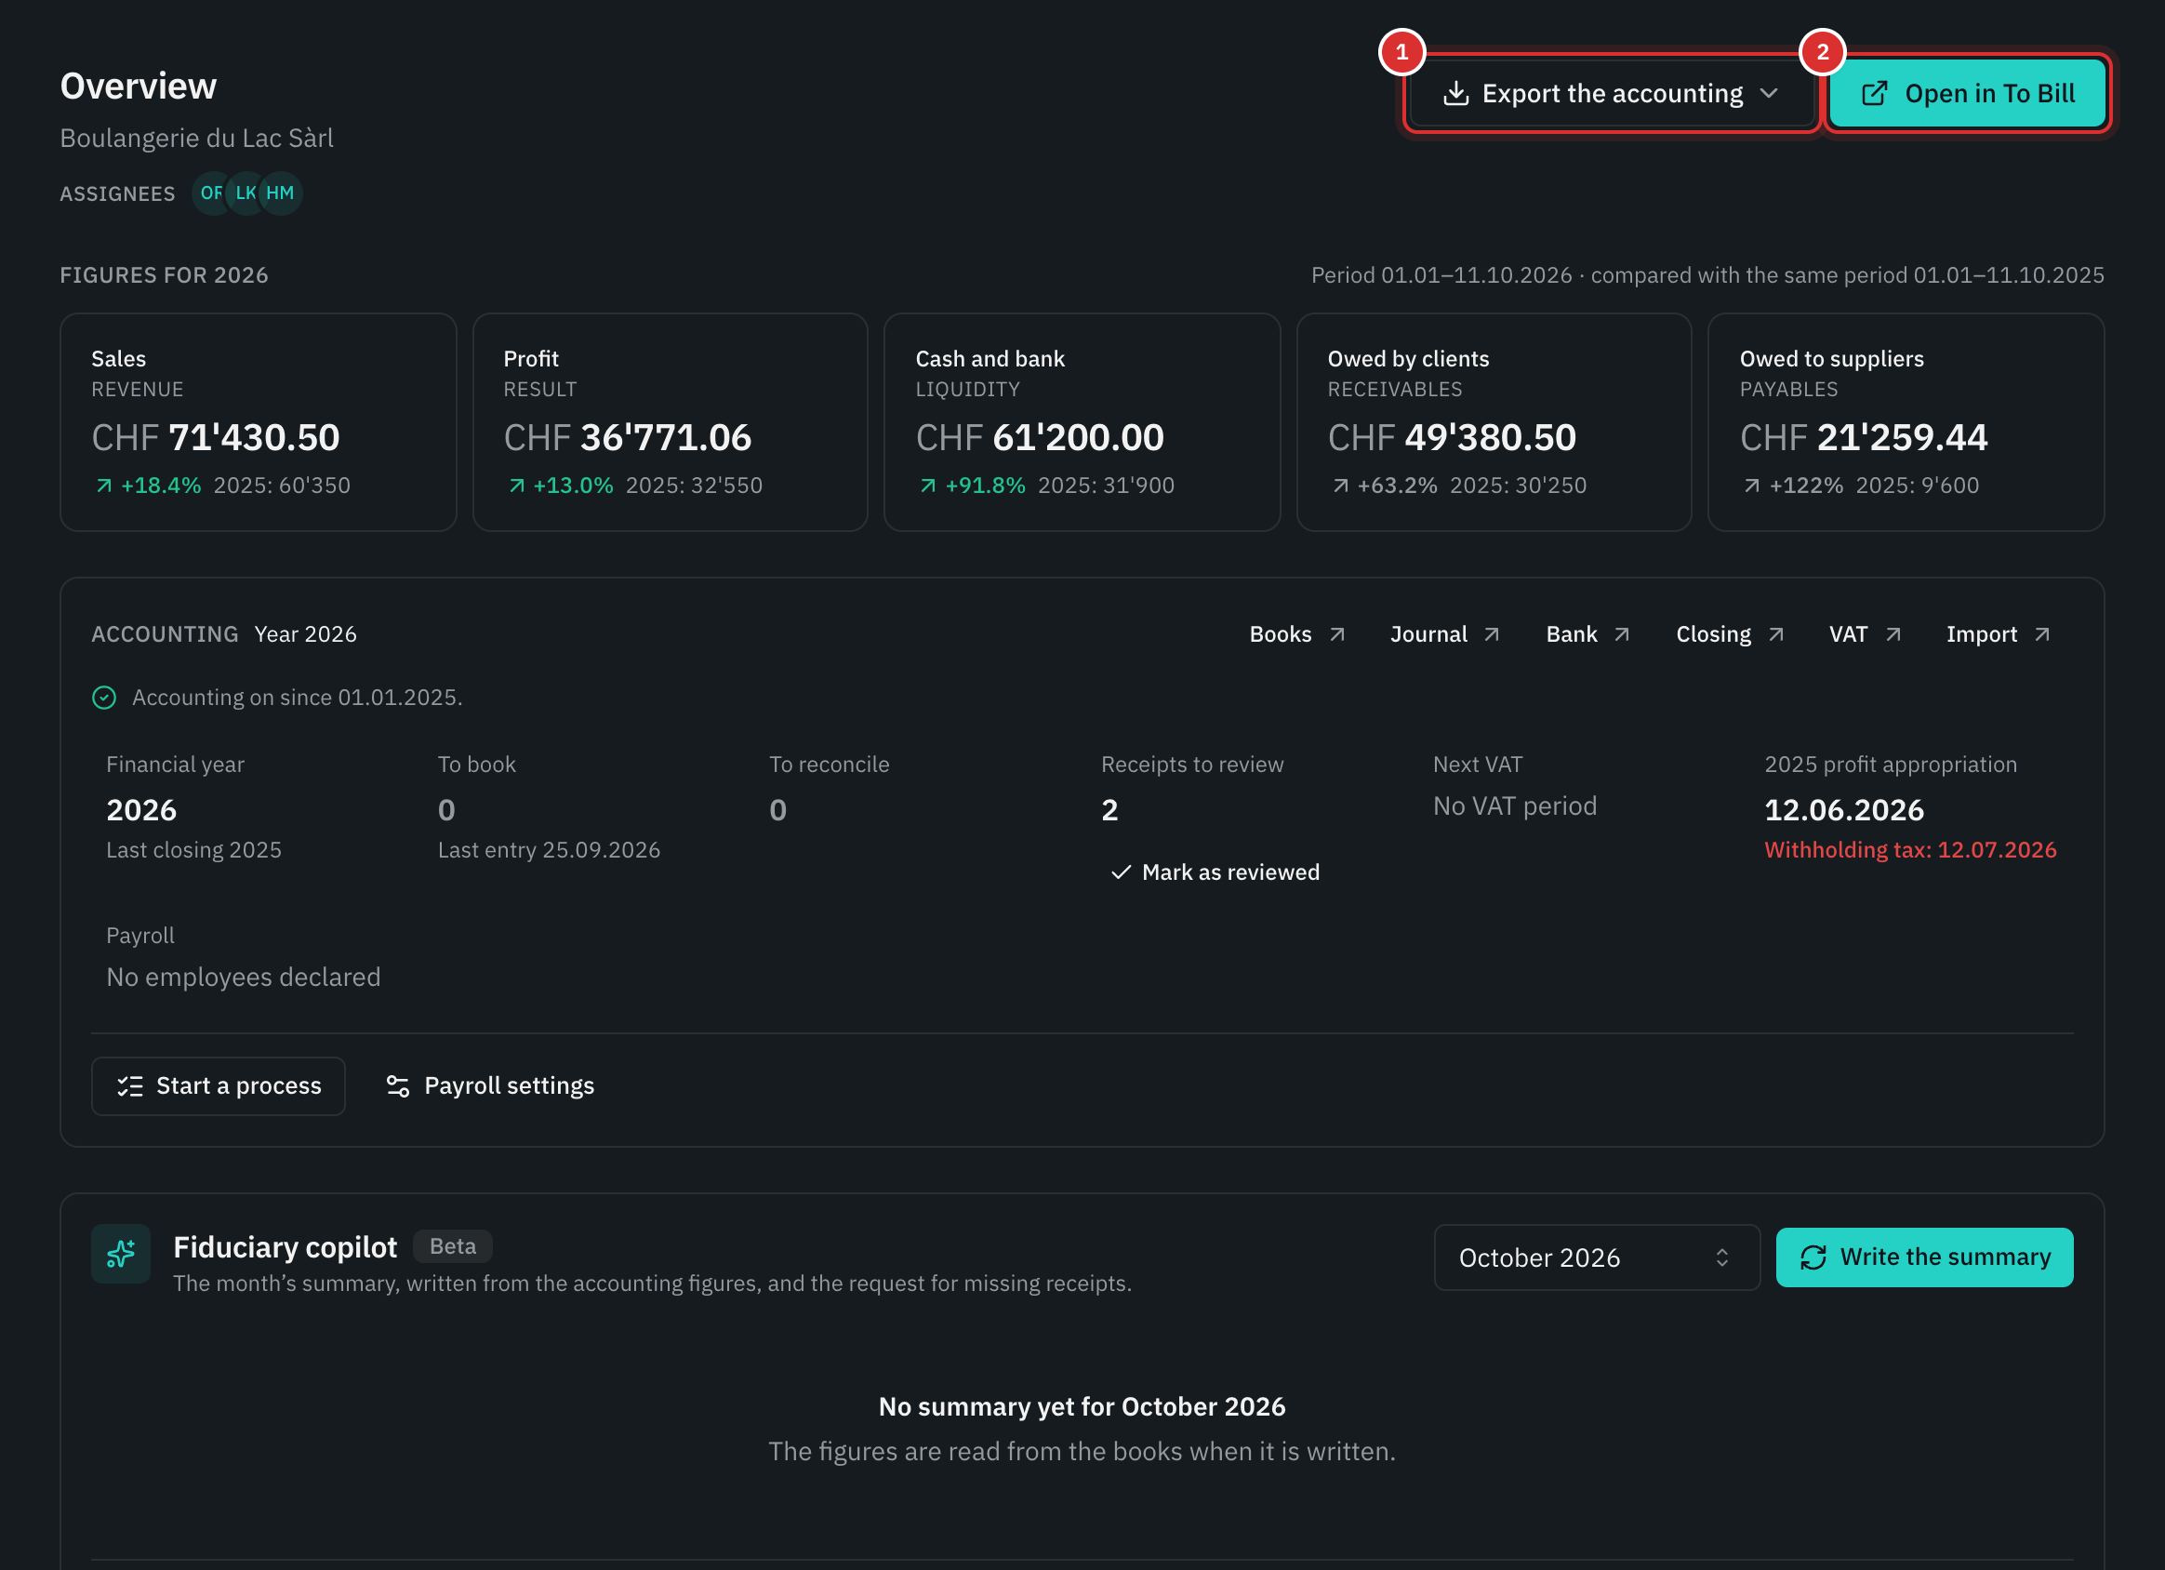Viewport: 2165px width, 1570px height.
Task: Click the arrow icon beside Journal
Action: pos(1492,634)
